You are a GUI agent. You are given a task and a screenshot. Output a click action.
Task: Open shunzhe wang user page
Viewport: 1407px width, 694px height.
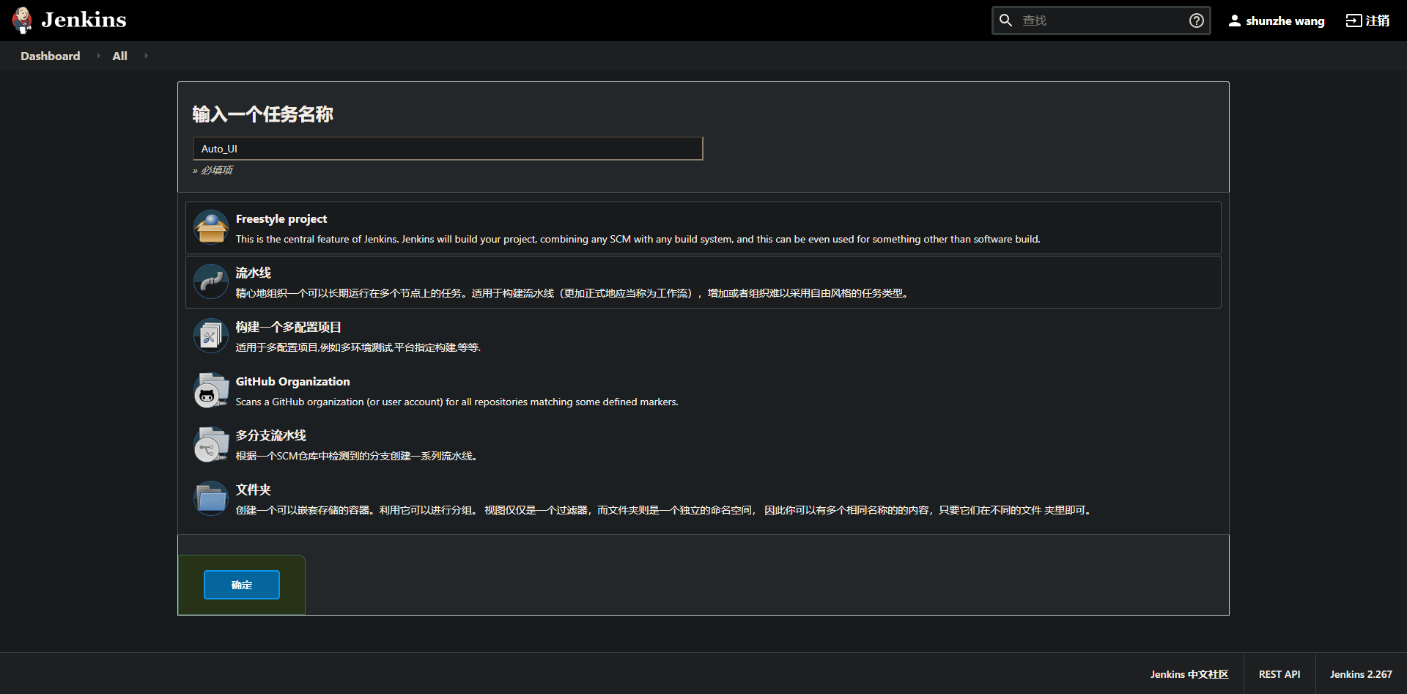coord(1285,21)
